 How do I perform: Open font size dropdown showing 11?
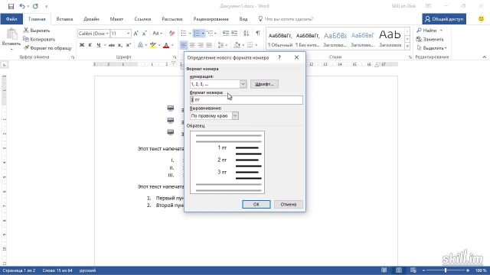click(x=129, y=34)
